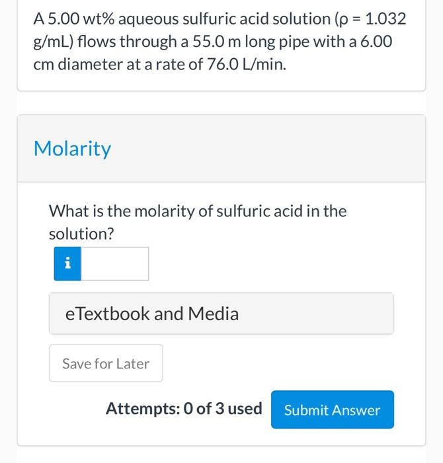Click the molarity answer input box
Screen dimensions: 443x463
pos(114,263)
